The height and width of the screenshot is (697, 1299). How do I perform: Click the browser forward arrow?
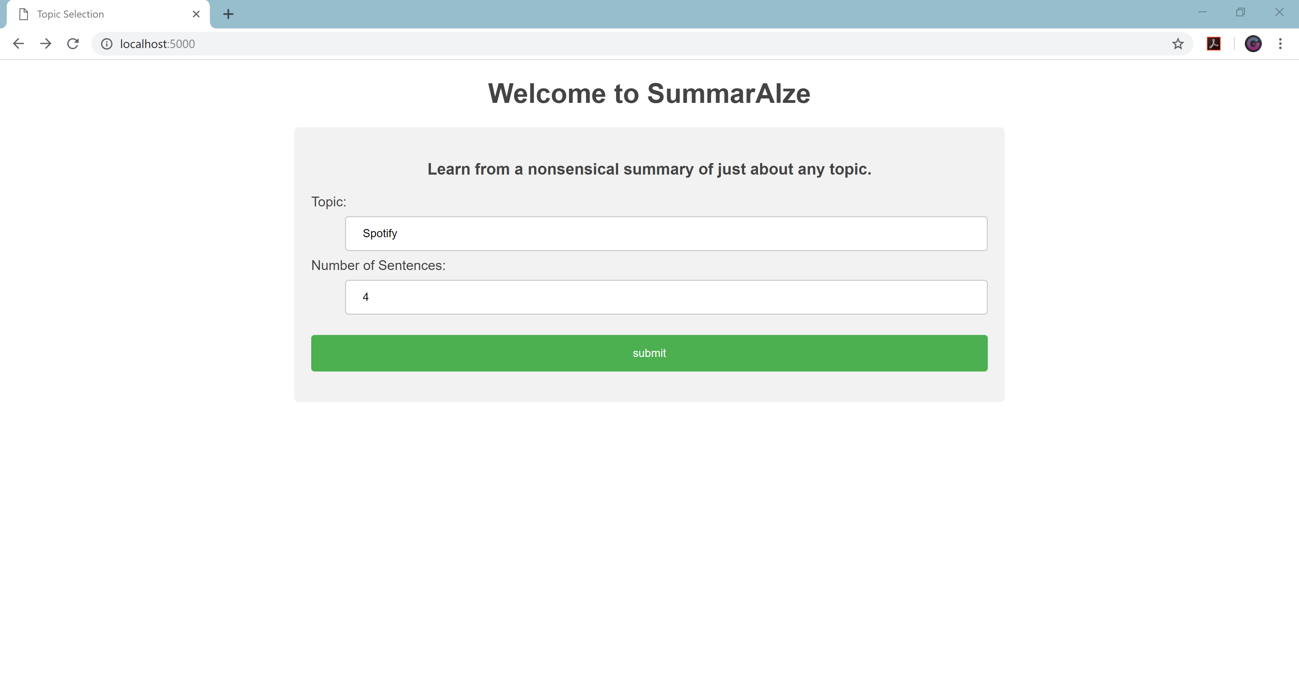(46, 44)
